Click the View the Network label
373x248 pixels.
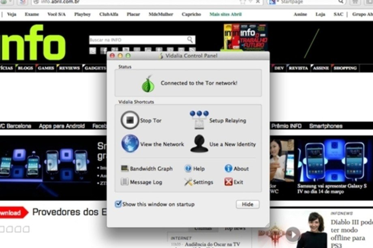162,144
